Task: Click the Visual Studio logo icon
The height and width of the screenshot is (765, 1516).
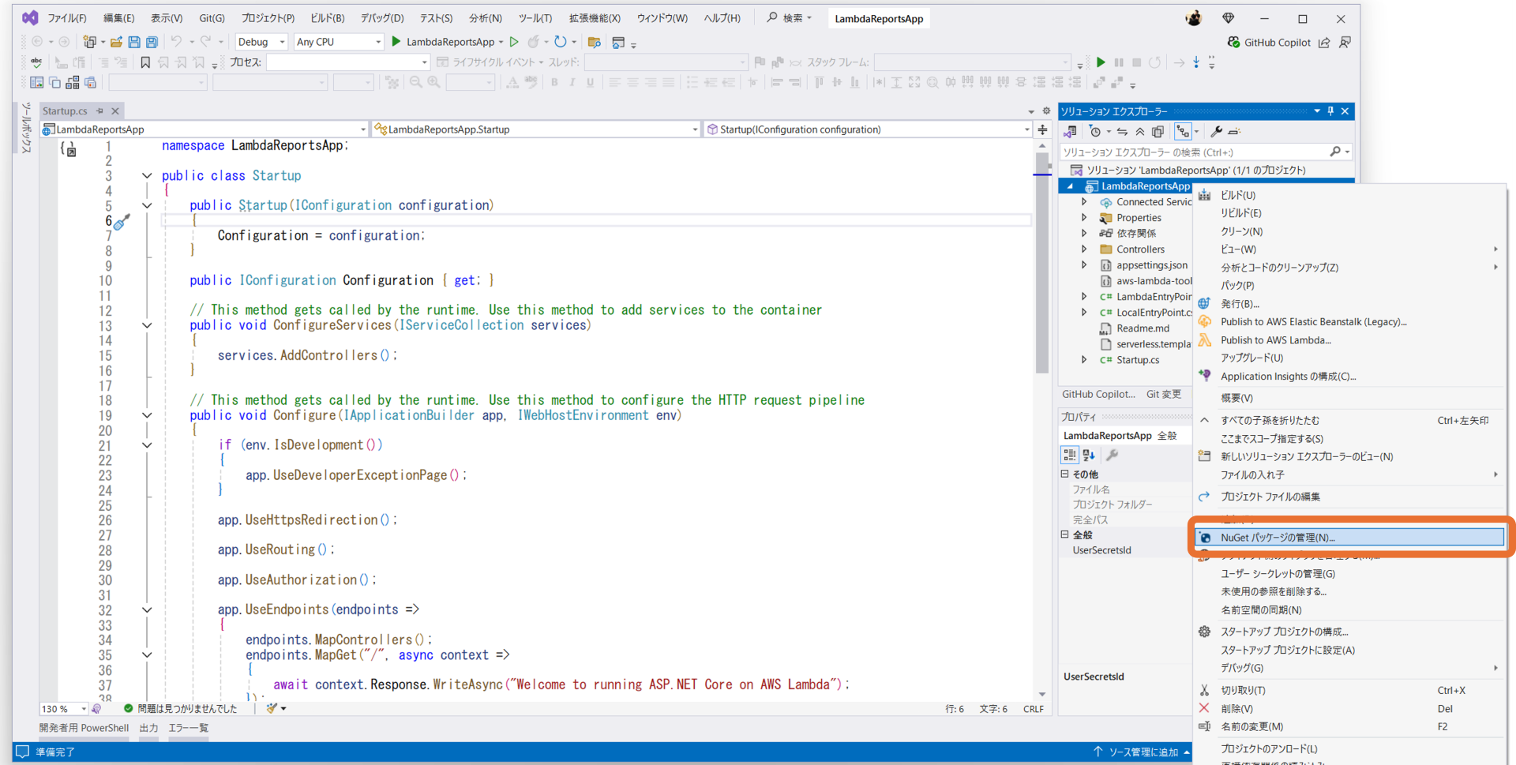Action: pyautogui.click(x=30, y=17)
